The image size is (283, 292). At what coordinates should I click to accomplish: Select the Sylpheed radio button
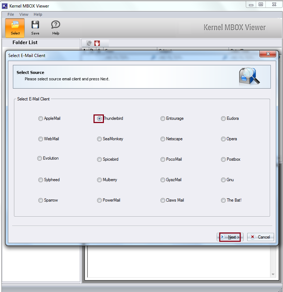tap(40, 180)
